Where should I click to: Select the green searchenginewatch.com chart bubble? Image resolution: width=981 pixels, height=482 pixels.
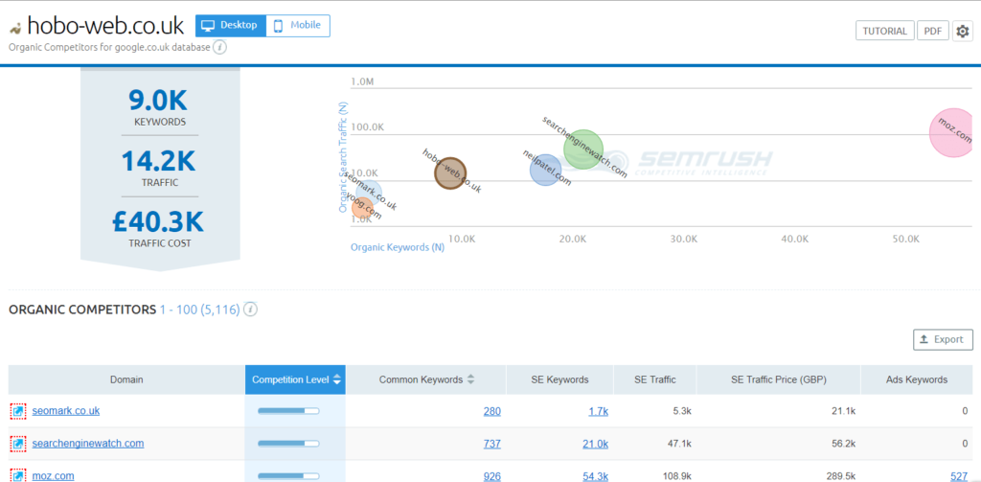point(583,149)
